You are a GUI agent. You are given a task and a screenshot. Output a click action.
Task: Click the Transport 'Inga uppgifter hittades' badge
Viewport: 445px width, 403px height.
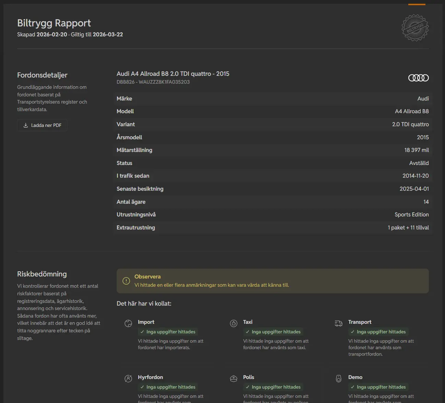378,332
